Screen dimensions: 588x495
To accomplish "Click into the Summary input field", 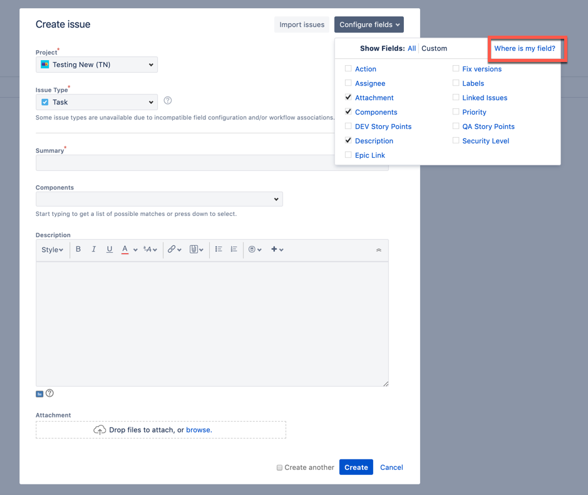I will point(212,163).
